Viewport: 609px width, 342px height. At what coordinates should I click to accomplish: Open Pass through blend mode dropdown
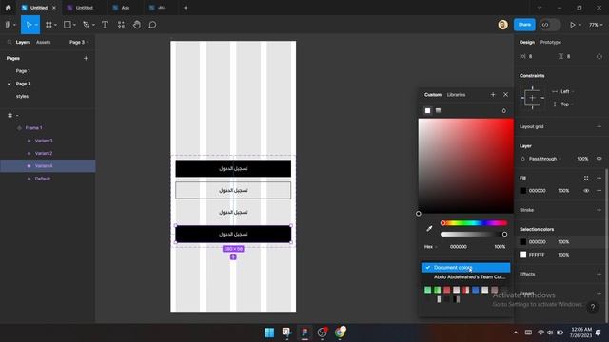(545, 159)
